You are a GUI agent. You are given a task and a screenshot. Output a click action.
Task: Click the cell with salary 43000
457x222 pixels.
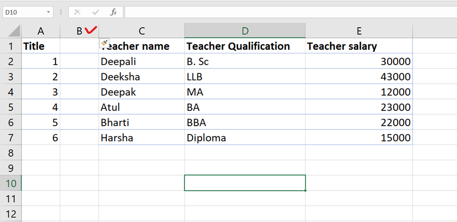pos(359,77)
